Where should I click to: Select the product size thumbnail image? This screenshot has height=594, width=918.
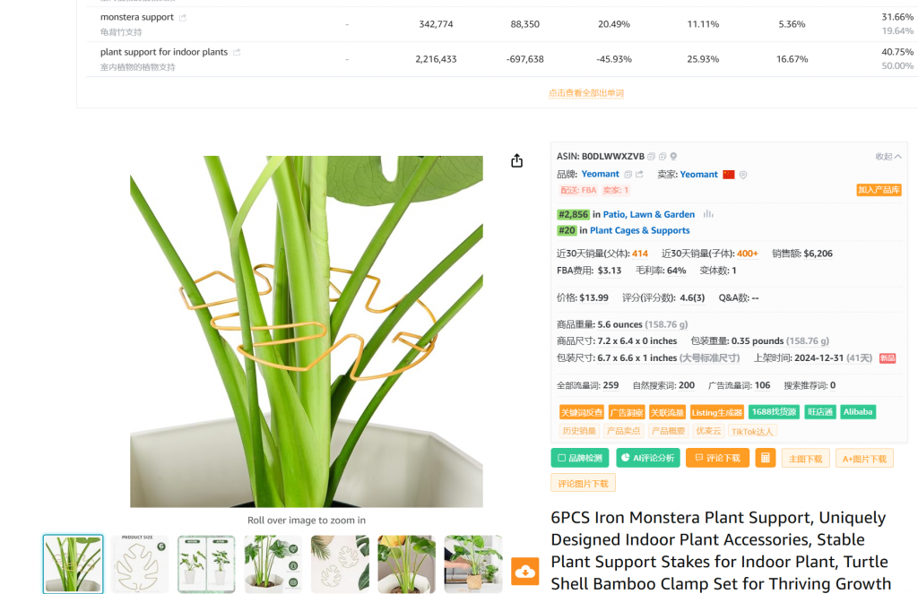(139, 564)
